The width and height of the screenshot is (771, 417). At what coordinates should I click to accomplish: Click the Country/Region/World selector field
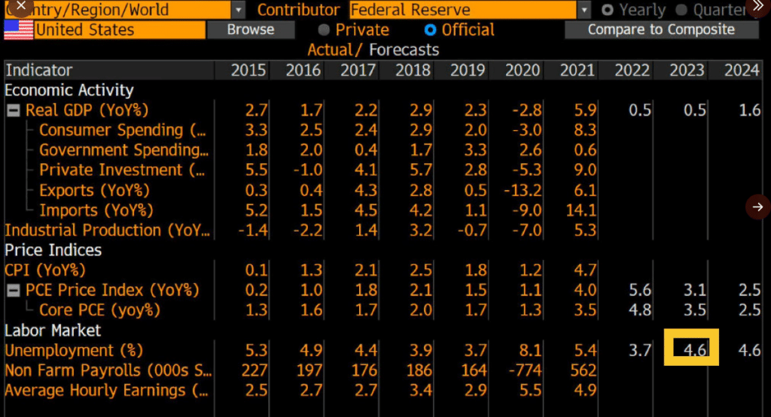(117, 10)
